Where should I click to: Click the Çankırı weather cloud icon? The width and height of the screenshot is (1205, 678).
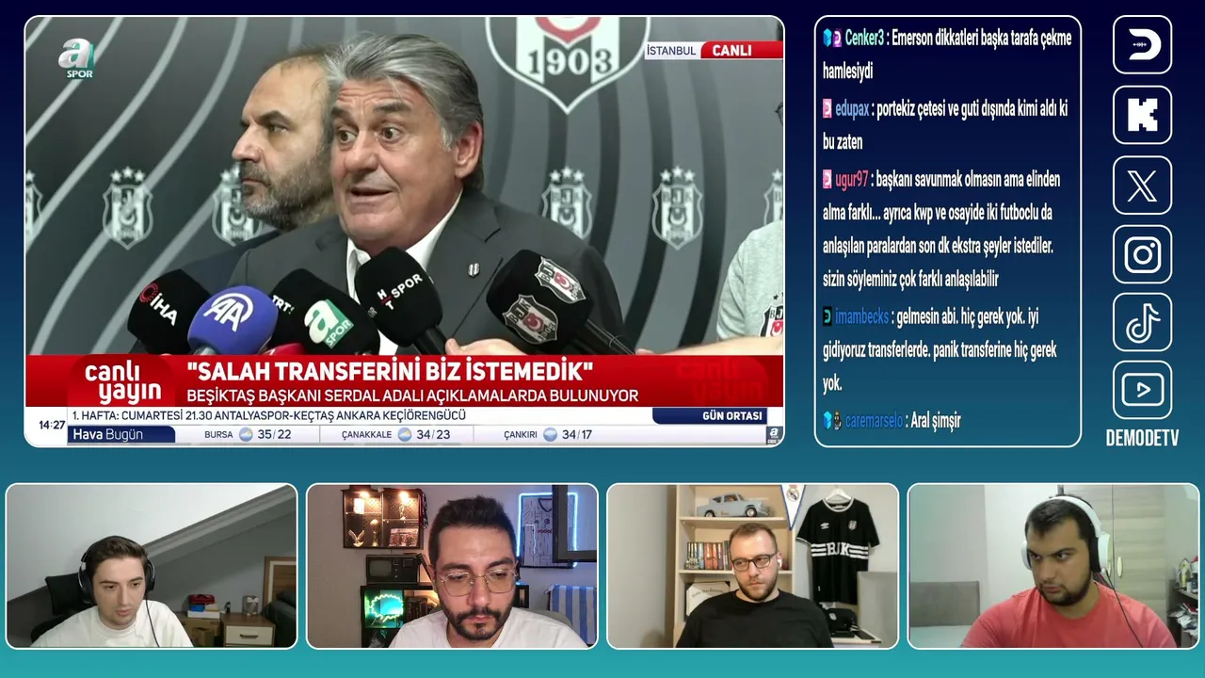551,434
